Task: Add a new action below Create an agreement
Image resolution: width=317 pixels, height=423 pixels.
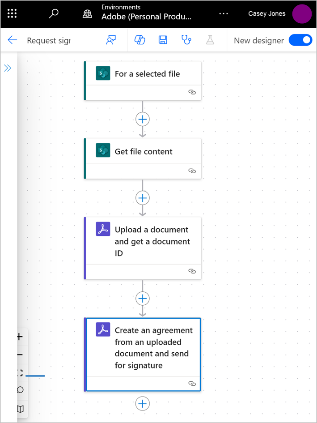Action: 142,403
